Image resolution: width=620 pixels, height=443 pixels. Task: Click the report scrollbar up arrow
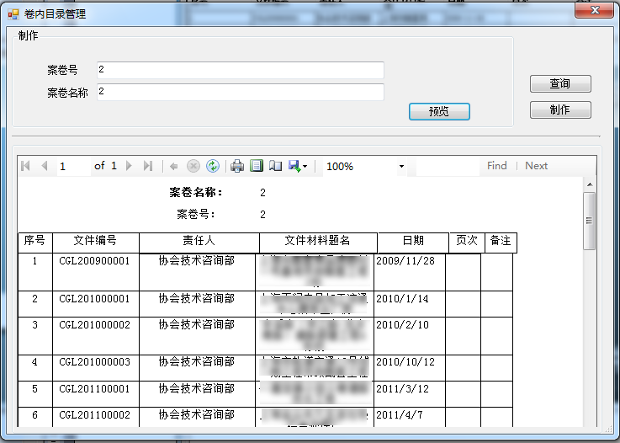click(x=590, y=184)
